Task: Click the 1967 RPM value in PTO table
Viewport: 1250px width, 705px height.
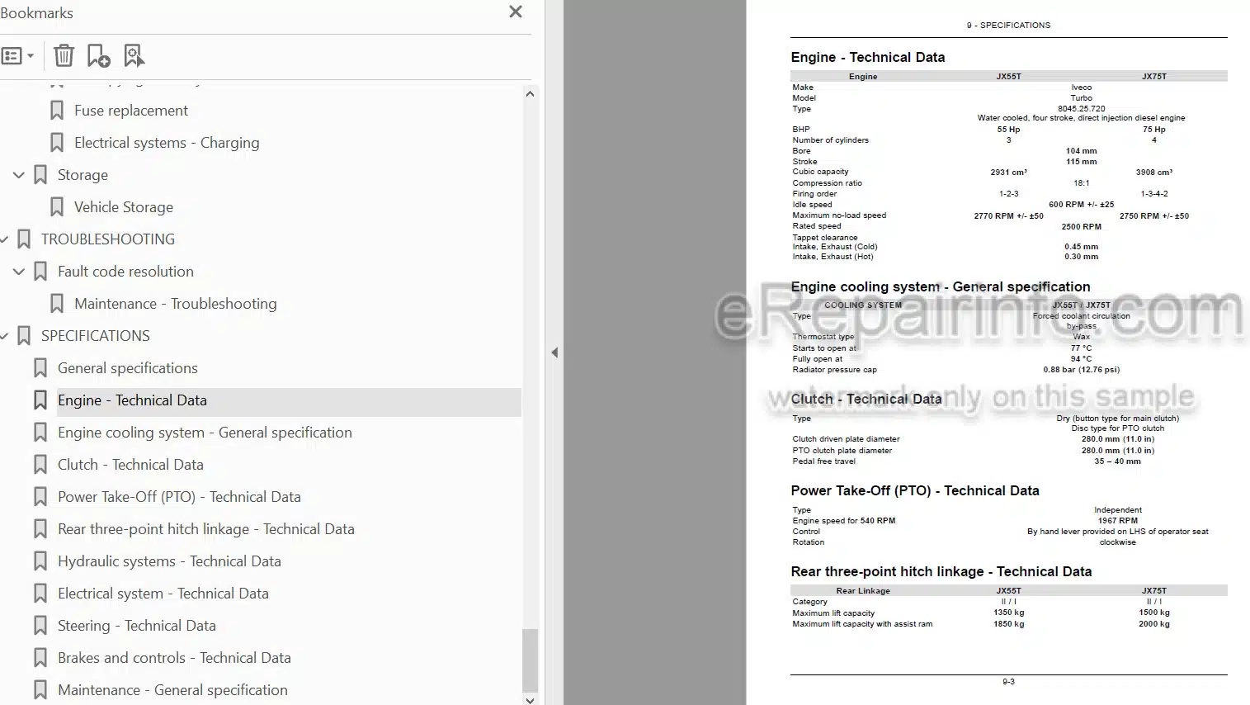Action: (1117, 521)
